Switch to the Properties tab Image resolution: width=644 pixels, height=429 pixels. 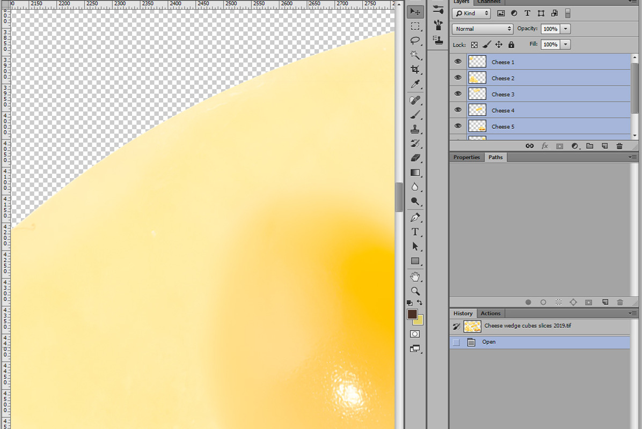(466, 157)
